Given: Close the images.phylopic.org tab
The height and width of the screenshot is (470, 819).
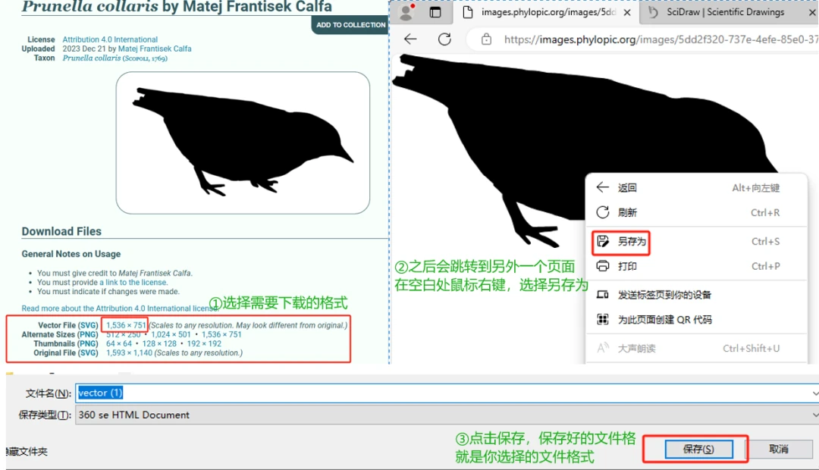Looking at the screenshot, I should [627, 12].
